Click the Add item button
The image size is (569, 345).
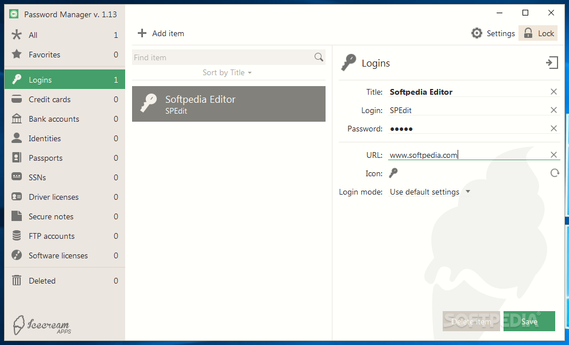[161, 33]
